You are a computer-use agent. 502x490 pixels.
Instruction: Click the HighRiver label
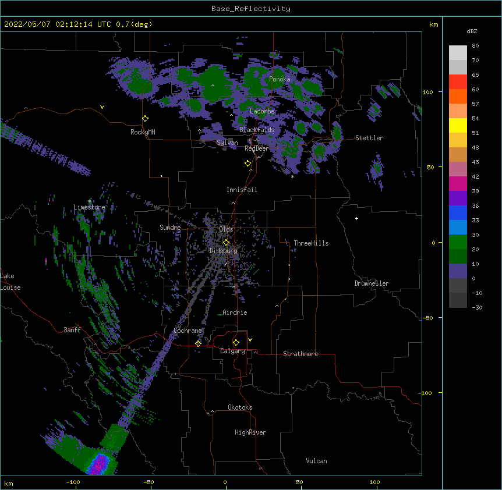pyautogui.click(x=250, y=432)
